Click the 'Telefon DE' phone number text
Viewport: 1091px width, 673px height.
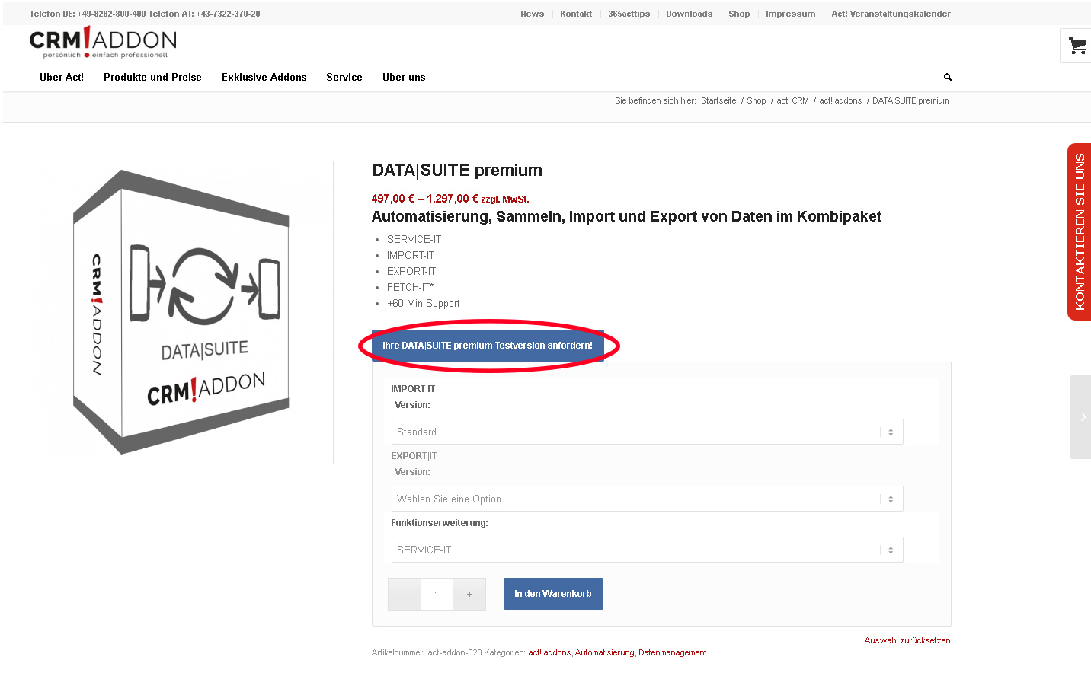(88, 14)
